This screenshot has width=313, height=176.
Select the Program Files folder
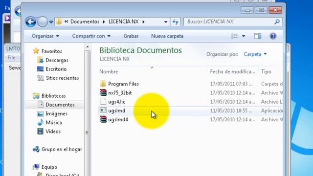coord(123,84)
